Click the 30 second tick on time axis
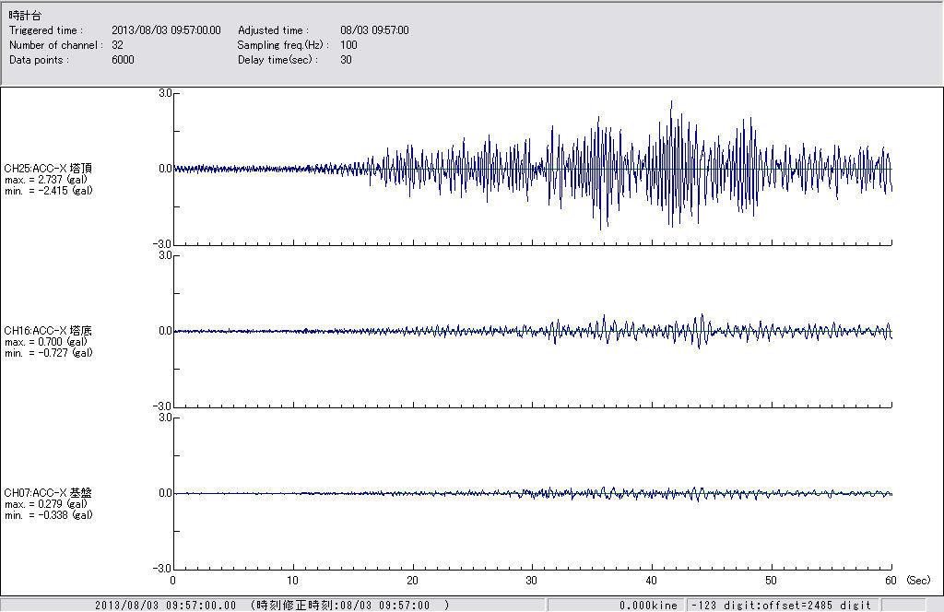The height and width of the screenshot is (612, 944). coord(532,581)
